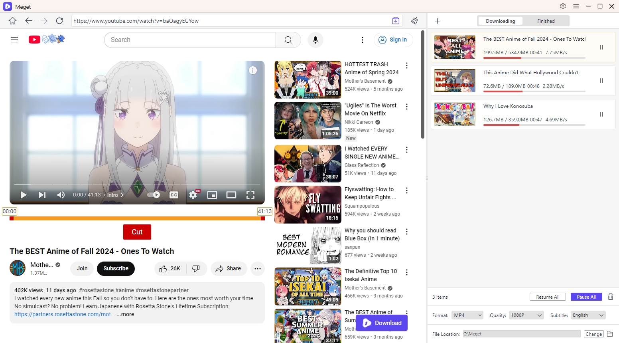This screenshot has width=619, height=343.
Task: Add new download with plus icon
Action: (438, 21)
